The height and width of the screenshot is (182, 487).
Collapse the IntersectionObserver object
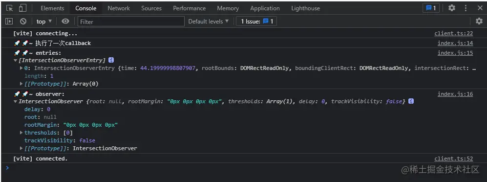point(16,102)
